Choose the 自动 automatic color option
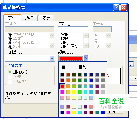This screenshot has width=137, height=119. tap(83, 67)
